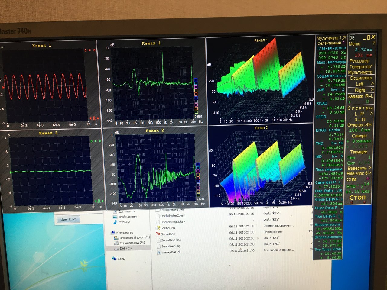Expand the Left oscillograph submenu arrow
This screenshot has width=387, height=290.
(372, 84)
